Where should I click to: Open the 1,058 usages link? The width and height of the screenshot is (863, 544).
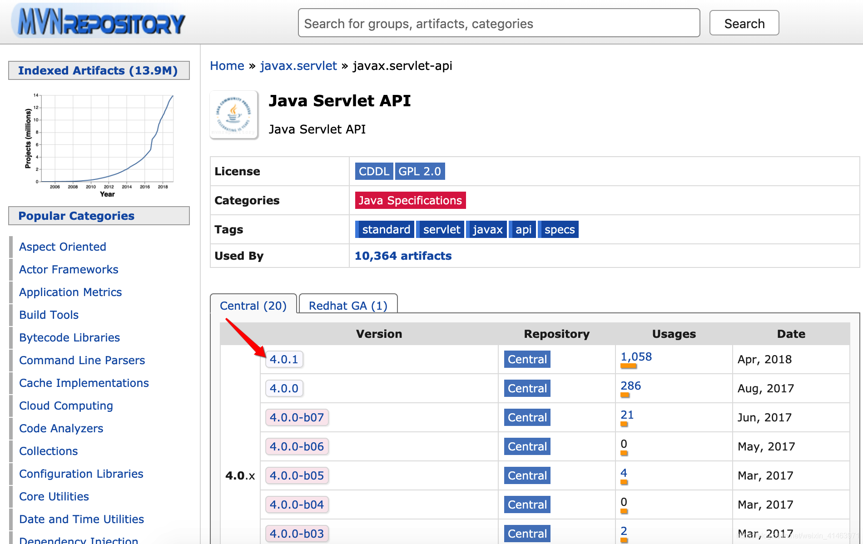pos(636,356)
